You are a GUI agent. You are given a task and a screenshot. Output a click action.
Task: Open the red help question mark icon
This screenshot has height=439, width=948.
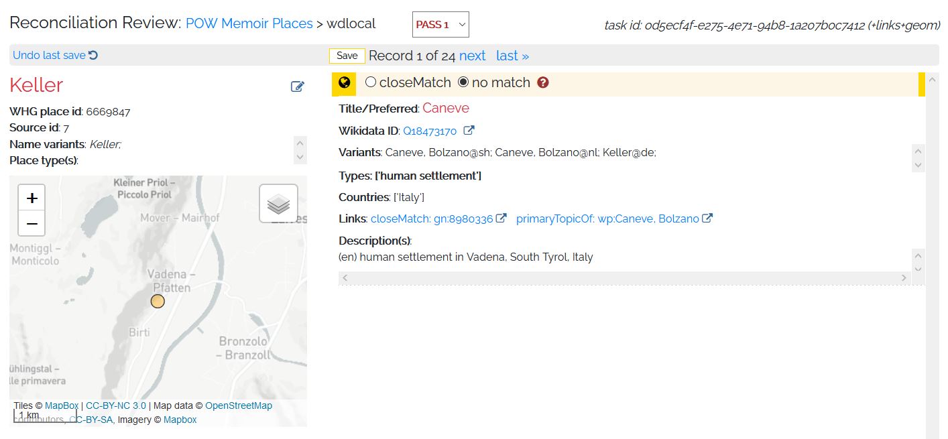(x=543, y=83)
